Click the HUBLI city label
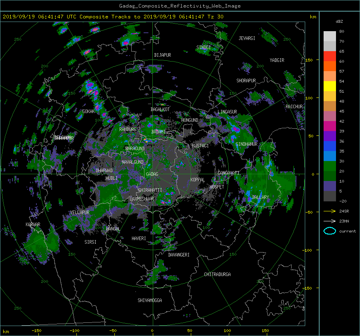 pyautogui.click(x=111, y=178)
